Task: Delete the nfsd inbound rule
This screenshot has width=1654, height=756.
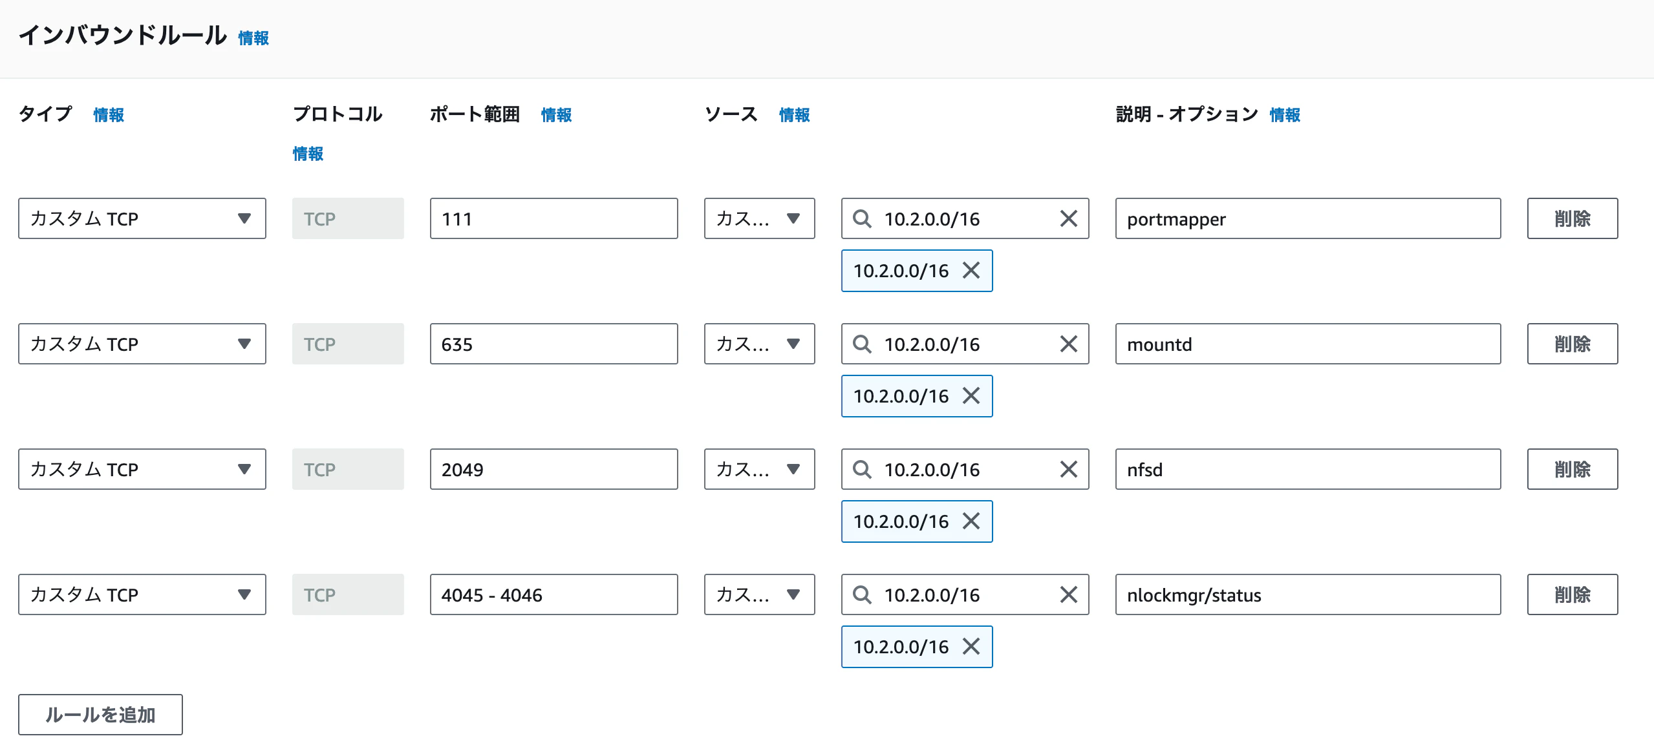Action: [x=1572, y=470]
